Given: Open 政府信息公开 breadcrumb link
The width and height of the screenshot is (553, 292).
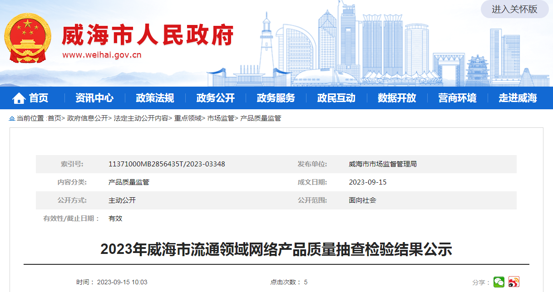Looking at the screenshot, I should click(x=87, y=118).
